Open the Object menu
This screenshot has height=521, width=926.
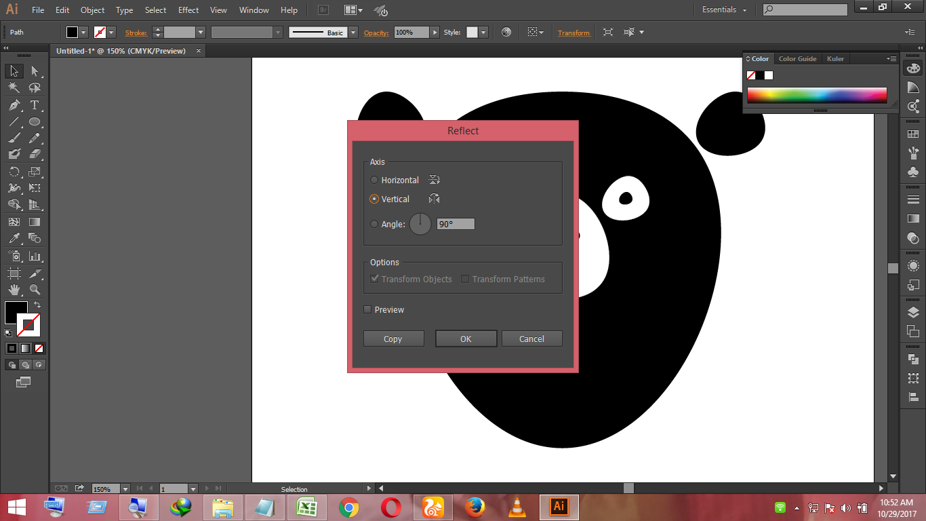[93, 10]
